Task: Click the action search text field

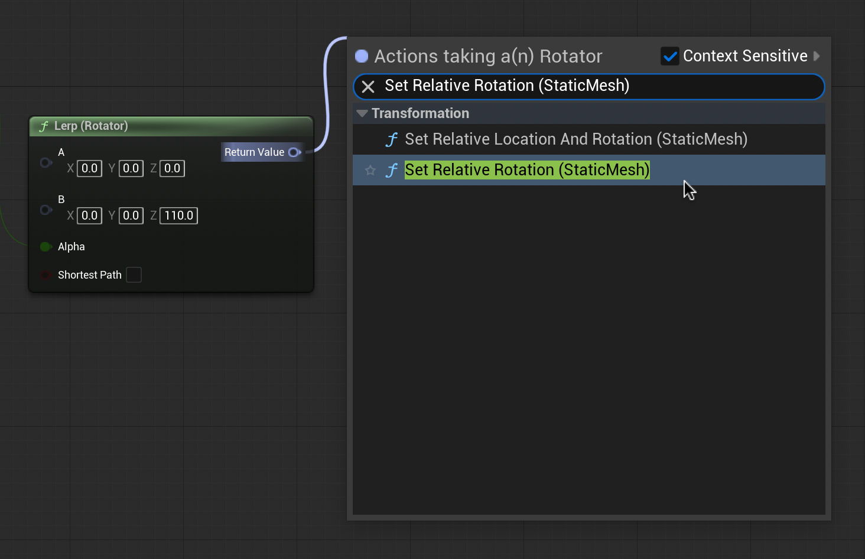Action: point(591,86)
